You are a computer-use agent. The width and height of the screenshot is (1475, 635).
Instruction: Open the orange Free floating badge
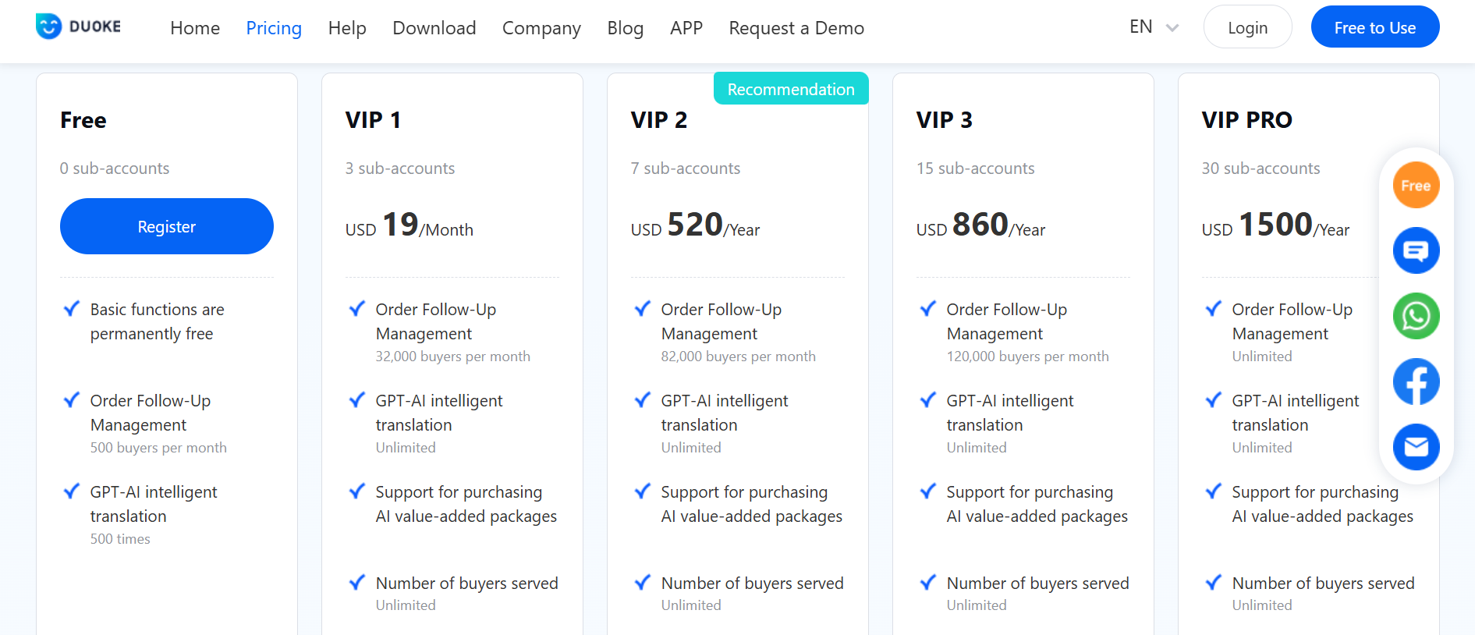click(1416, 186)
